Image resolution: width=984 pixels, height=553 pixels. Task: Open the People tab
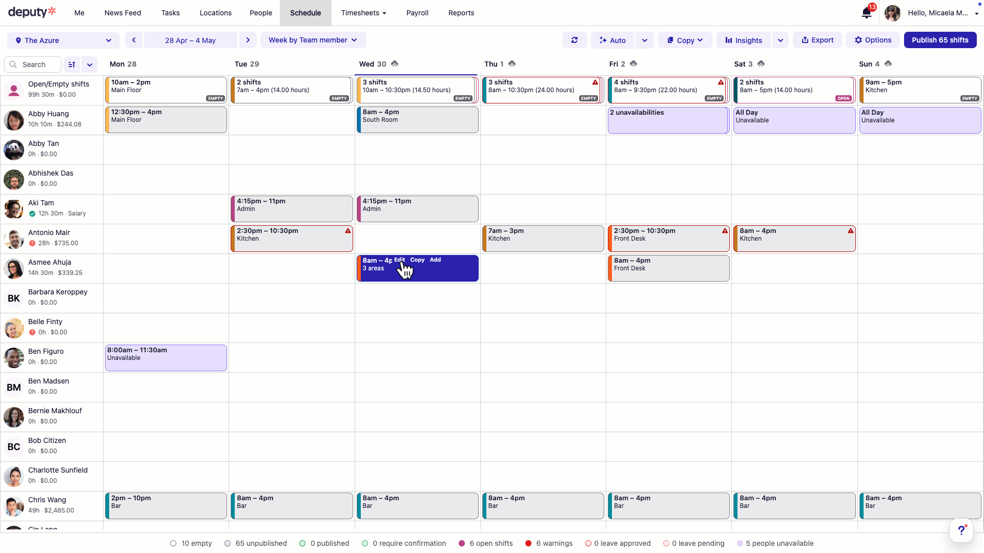point(261,13)
